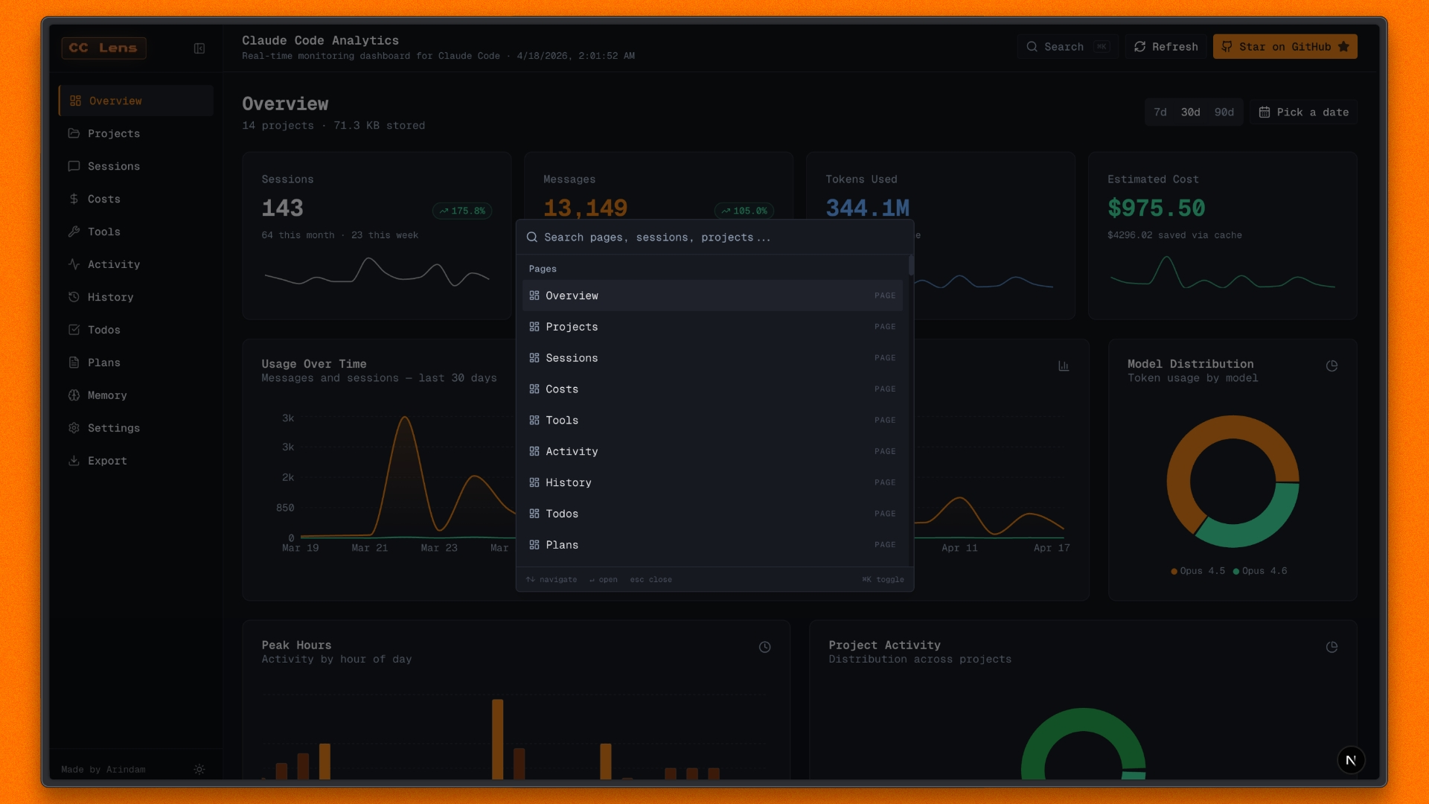Click the Memory icon in the sidebar
Screen dimensions: 1429x804
point(74,395)
